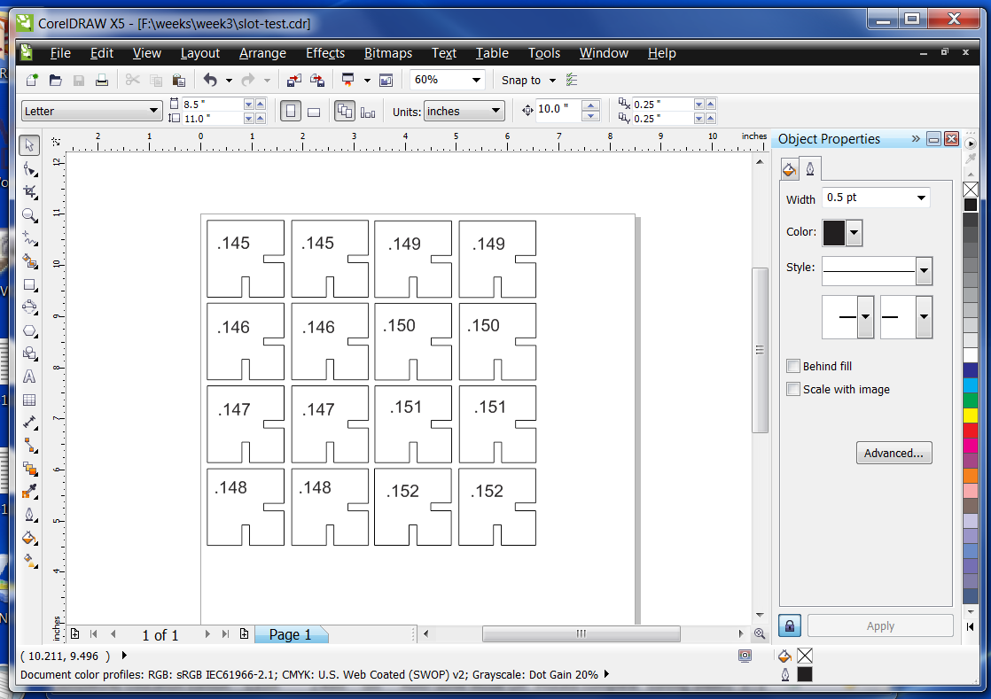The width and height of the screenshot is (991, 699).
Task: Select the Outline Pen tool
Action: pyautogui.click(x=29, y=516)
